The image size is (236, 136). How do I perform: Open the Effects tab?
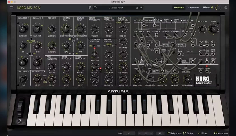pyautogui.click(x=206, y=8)
